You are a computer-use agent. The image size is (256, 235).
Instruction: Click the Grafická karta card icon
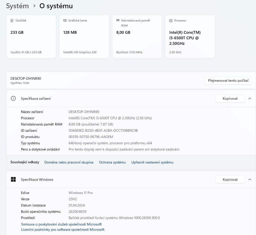pos(65,20)
